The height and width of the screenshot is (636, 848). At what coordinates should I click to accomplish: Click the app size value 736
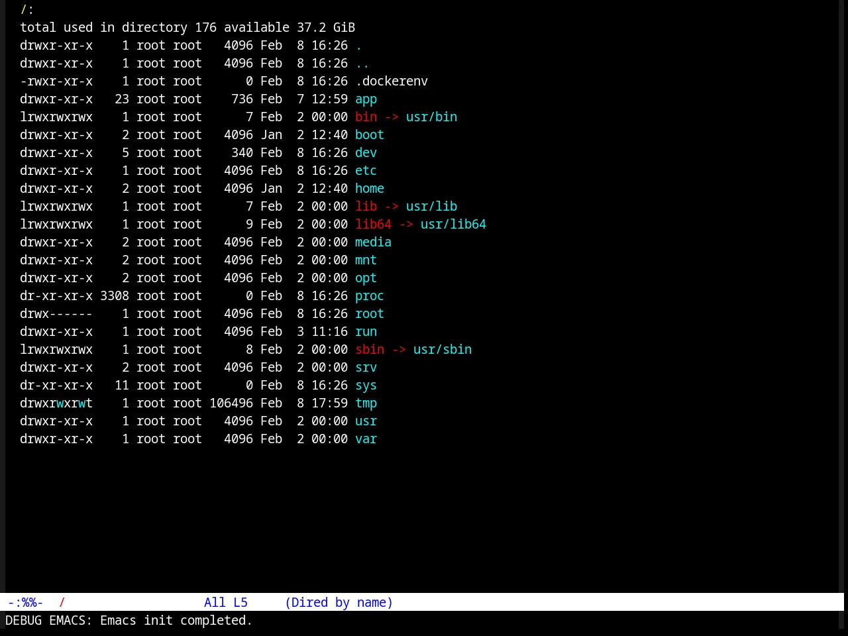point(242,99)
